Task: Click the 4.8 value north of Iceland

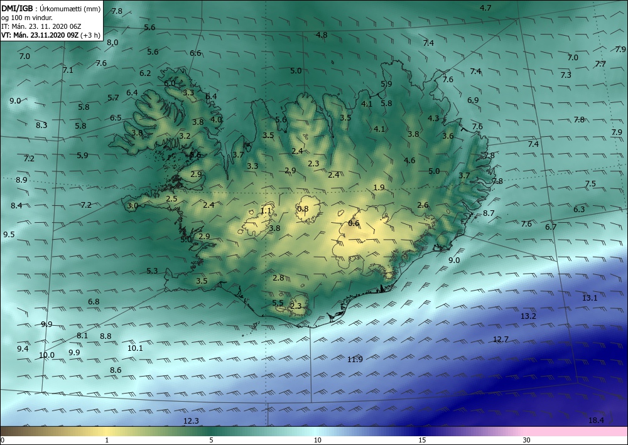Action: tap(322, 35)
